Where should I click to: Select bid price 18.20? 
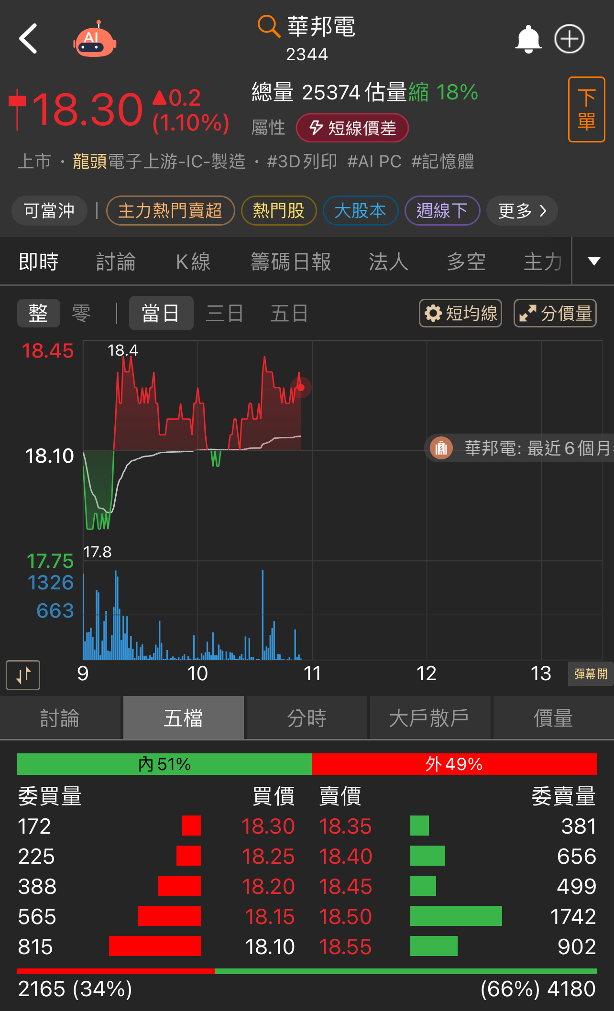[268, 886]
